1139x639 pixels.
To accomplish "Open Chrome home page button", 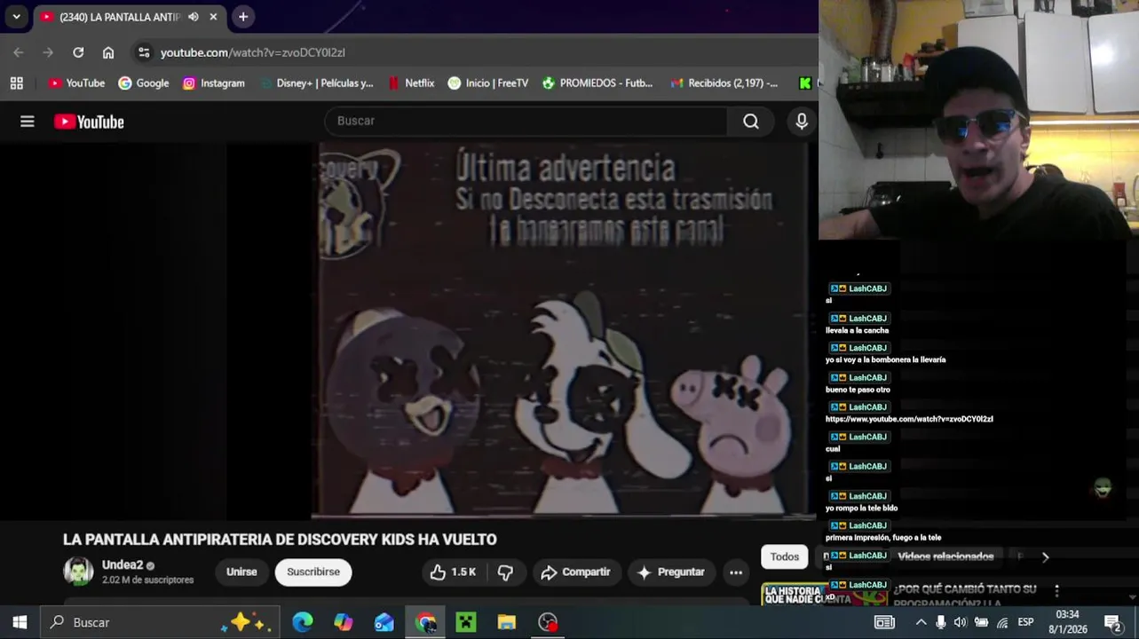I will (x=108, y=52).
